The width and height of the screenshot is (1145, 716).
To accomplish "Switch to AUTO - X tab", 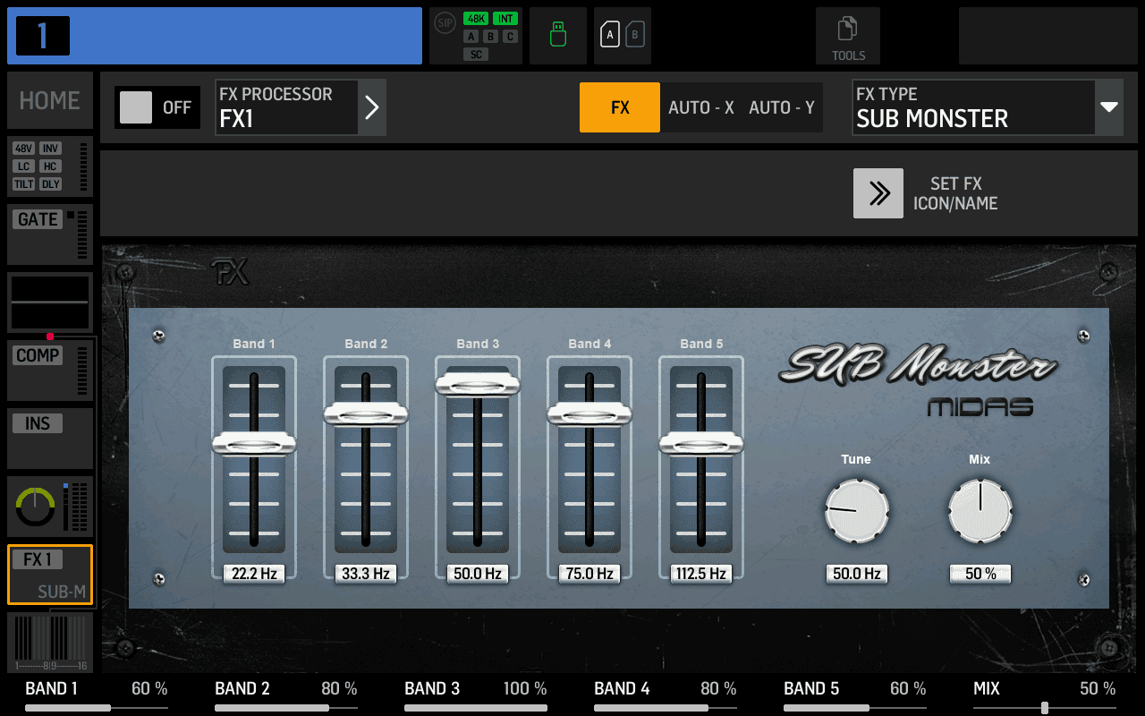I will coord(701,107).
